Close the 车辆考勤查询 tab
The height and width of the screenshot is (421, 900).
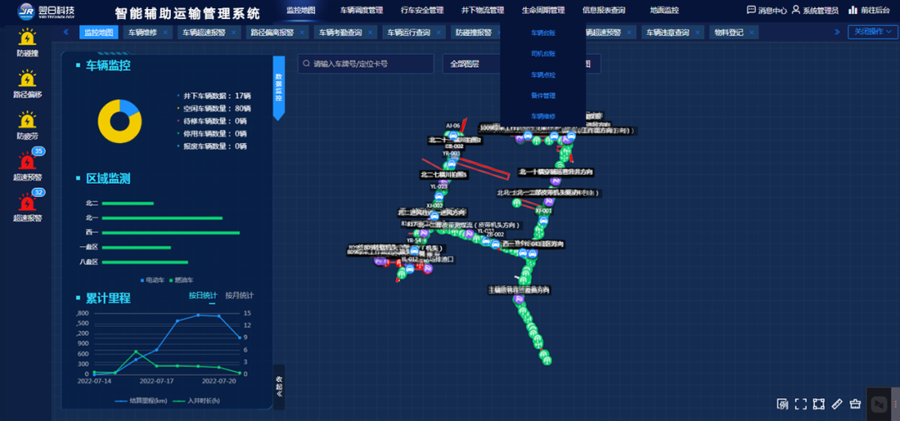pyautogui.click(x=370, y=32)
